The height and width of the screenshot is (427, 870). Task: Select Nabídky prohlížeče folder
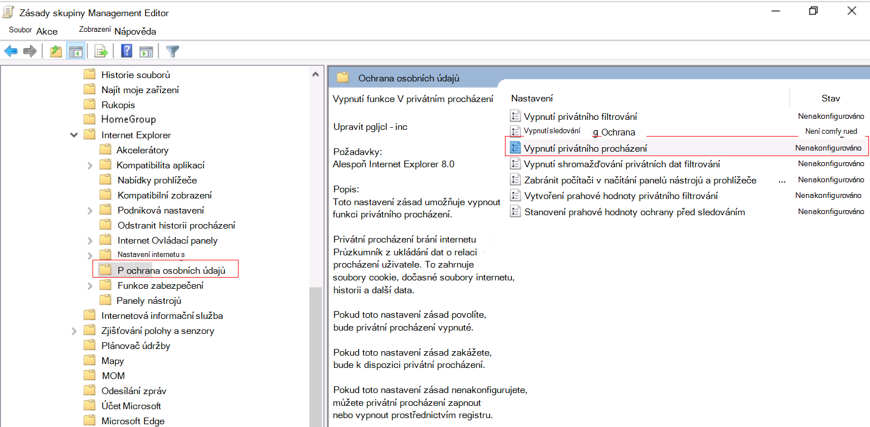[x=157, y=180]
